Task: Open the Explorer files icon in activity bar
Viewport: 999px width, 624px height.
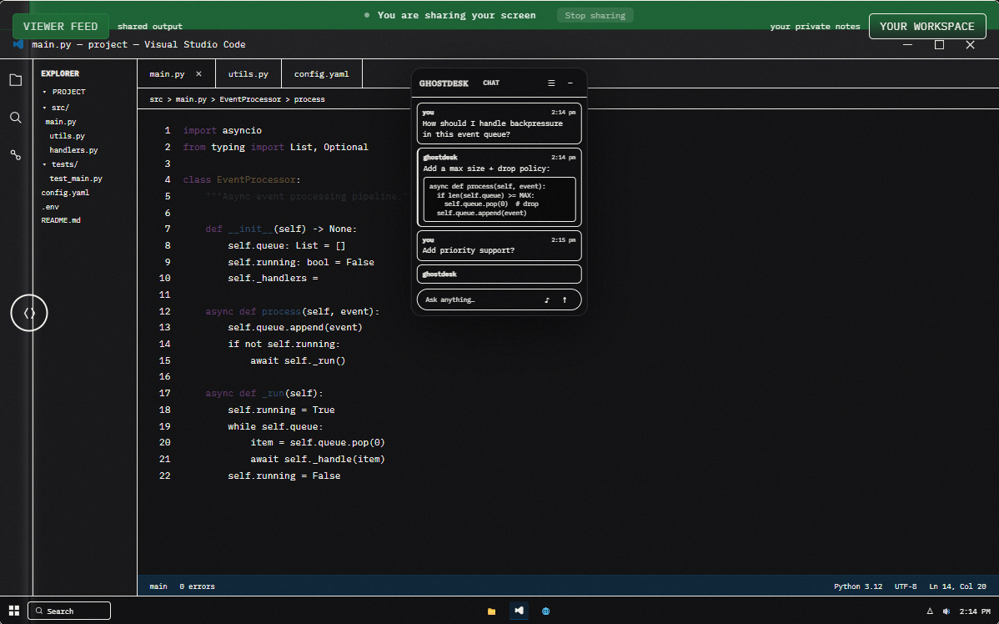Action: tap(15, 80)
